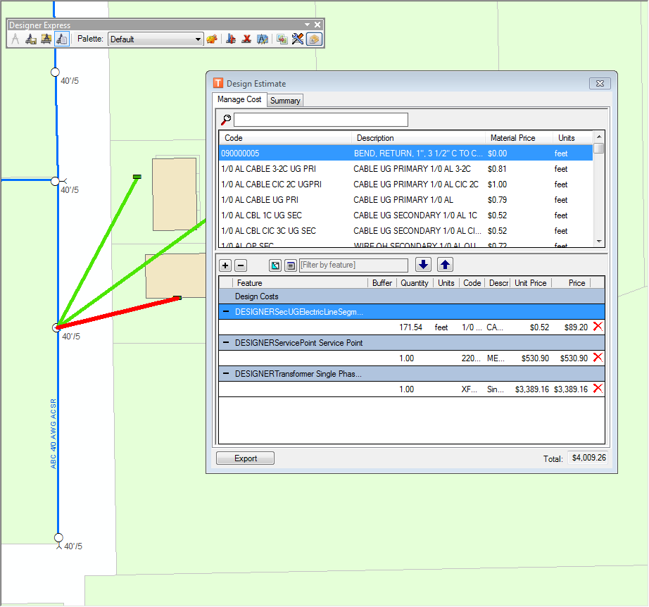Viewport: 649px width, 607px height.
Task: Click the minus collapse-all button
Action: 241,265
